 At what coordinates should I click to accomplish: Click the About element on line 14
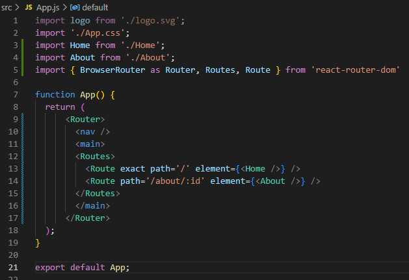(x=278, y=181)
